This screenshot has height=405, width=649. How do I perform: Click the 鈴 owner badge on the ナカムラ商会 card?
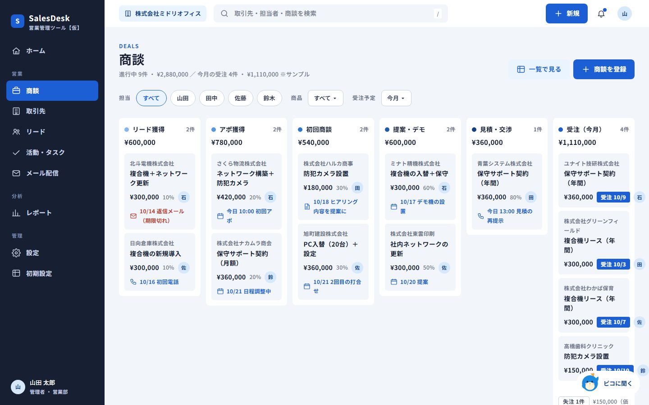[x=270, y=277]
